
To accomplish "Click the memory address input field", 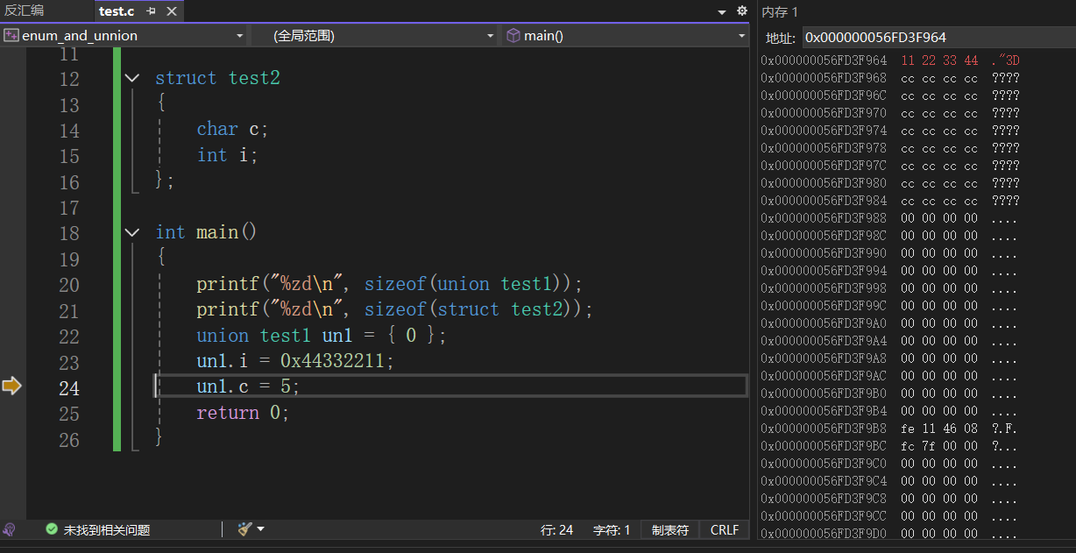I will tap(938, 38).
